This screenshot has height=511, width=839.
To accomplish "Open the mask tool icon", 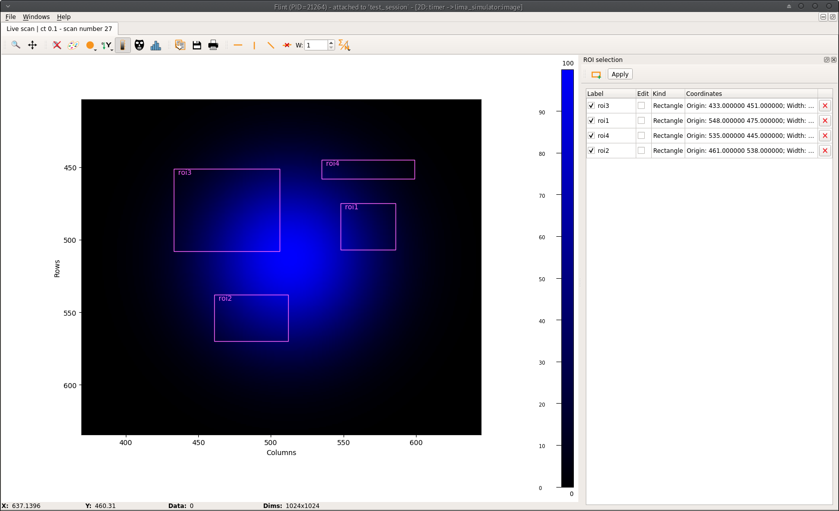I will [139, 45].
